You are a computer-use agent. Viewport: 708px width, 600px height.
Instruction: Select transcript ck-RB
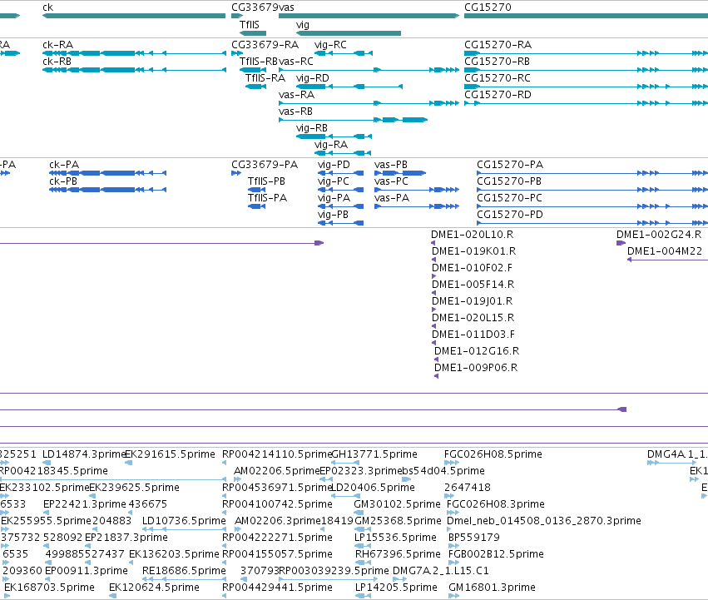click(x=134, y=70)
